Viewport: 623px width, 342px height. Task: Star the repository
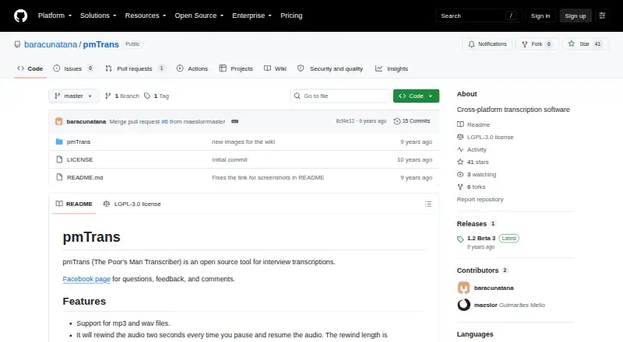point(585,44)
